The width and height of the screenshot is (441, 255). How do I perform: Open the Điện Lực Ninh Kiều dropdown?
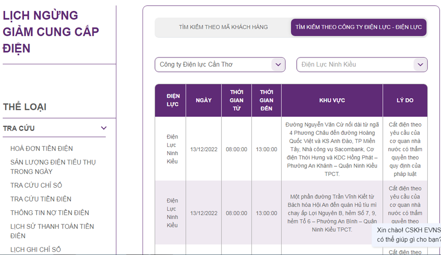tap(362, 65)
